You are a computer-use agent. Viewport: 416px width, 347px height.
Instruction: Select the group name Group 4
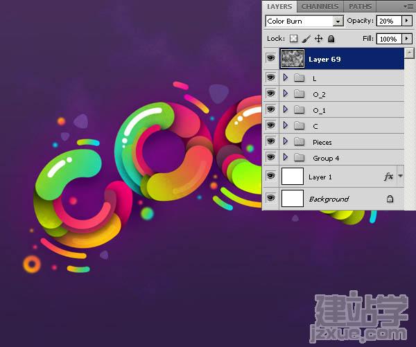tap(326, 158)
